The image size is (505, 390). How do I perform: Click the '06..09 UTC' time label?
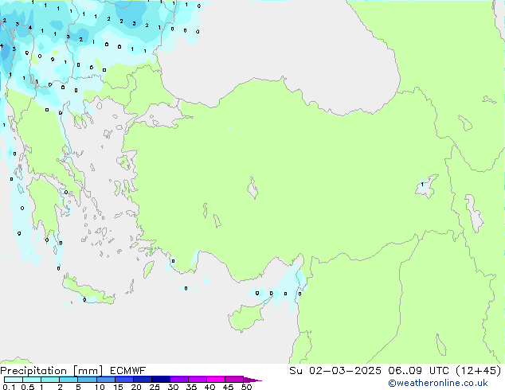[x=419, y=371]
